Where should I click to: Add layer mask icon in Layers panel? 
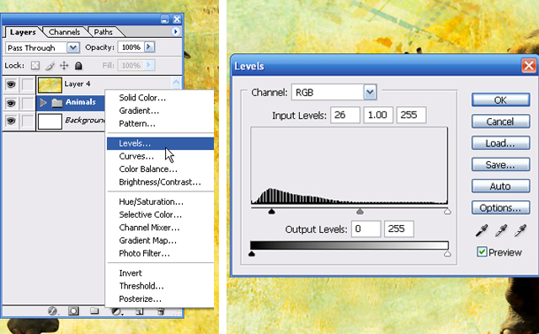pyautogui.click(x=73, y=311)
